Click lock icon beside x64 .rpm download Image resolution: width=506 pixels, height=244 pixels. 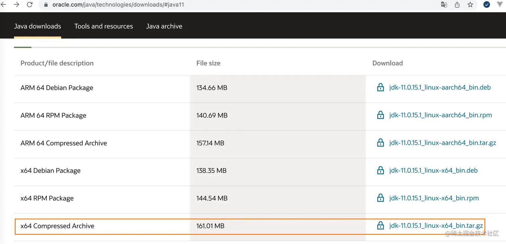coord(381,198)
